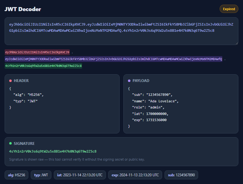Click the PAYLOAD panel title
The width and height of the screenshot is (243, 184).
[x=141, y=81]
